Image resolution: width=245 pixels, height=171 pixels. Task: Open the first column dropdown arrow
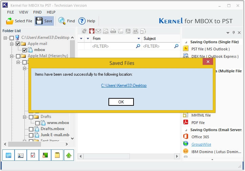pos(81,39)
